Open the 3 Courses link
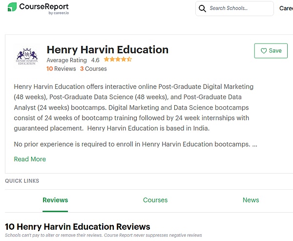The image size is (293, 241). pyautogui.click(x=93, y=69)
